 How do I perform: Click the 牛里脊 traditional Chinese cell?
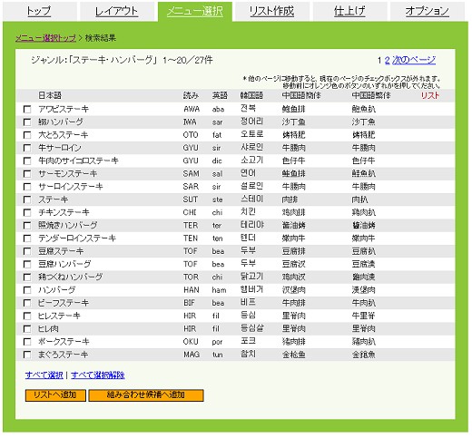click(363, 316)
